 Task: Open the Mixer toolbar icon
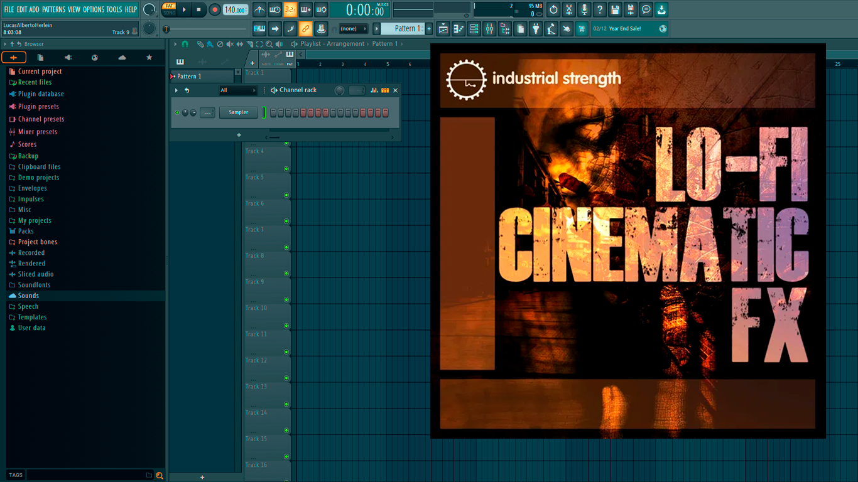pos(489,28)
